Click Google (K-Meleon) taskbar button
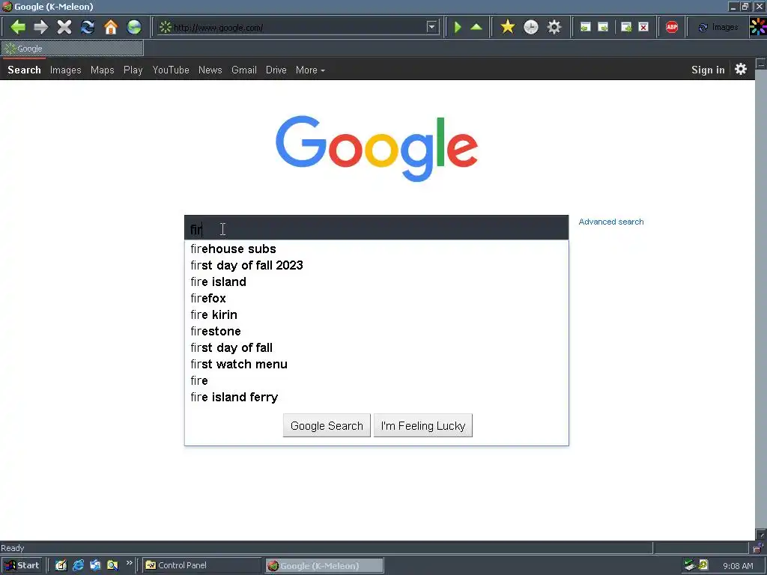The image size is (767, 575). coord(325,566)
